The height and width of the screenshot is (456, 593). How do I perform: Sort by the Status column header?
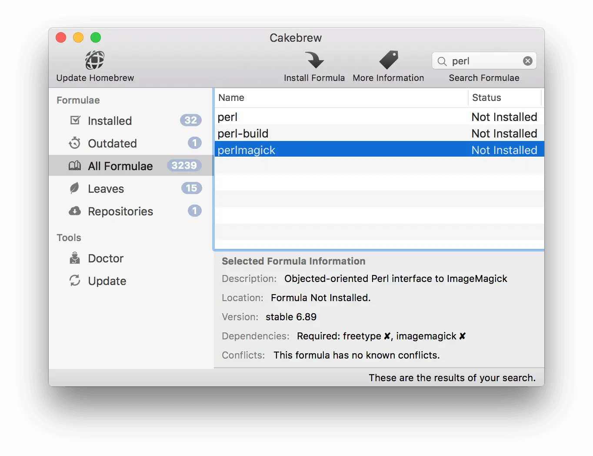505,98
